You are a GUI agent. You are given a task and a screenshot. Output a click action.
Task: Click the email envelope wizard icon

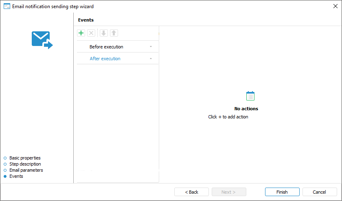[42, 40]
